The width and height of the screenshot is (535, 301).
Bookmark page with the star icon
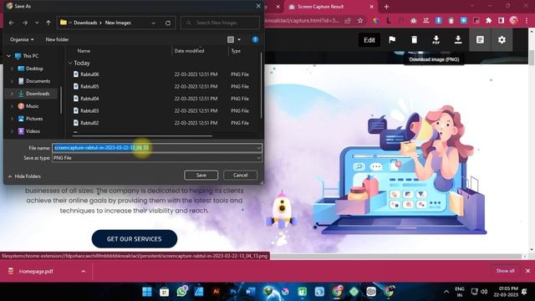(x=360, y=21)
